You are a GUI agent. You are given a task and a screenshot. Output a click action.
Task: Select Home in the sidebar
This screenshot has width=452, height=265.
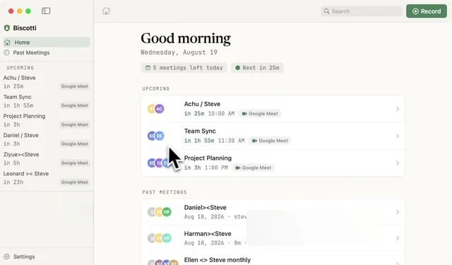pyautogui.click(x=47, y=42)
